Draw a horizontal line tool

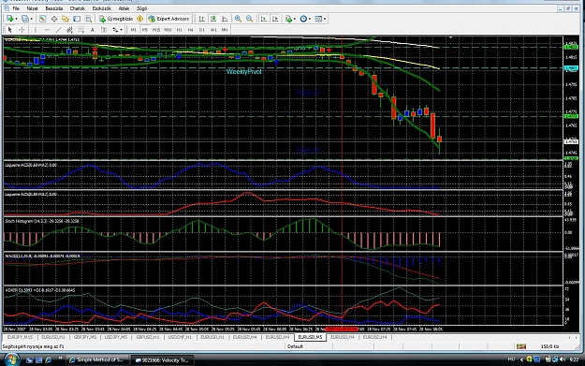47,30
